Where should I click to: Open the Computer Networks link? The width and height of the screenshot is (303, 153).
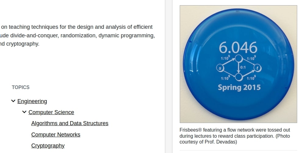[56, 135]
